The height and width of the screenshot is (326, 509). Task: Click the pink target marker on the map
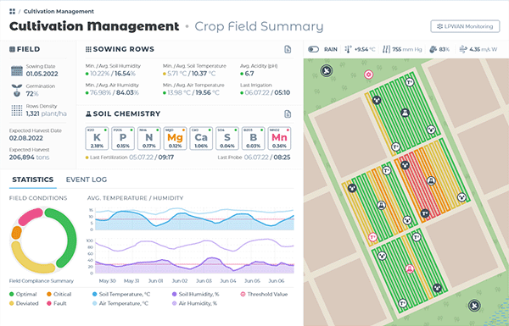[368, 75]
